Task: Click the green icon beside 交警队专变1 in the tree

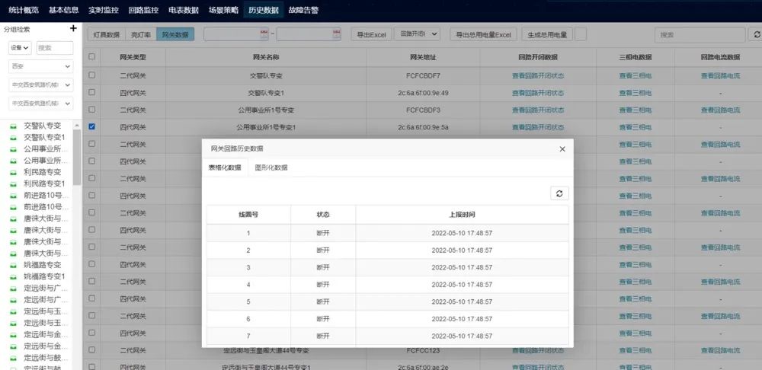Action: (14, 138)
